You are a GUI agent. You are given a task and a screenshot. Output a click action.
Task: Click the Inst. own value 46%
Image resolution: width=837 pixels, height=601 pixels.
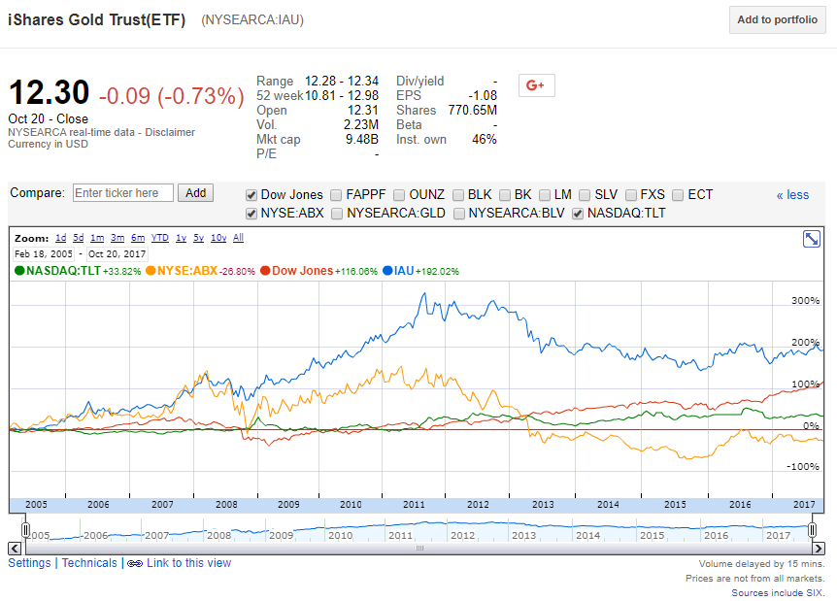[x=485, y=139]
